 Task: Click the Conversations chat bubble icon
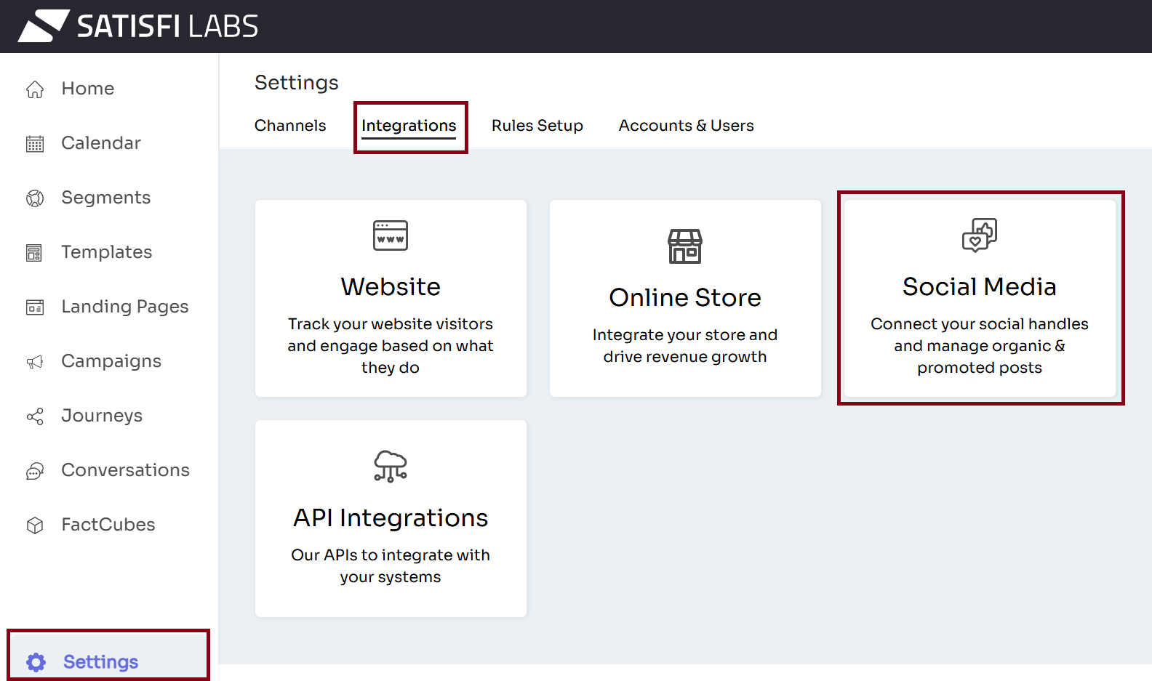pos(35,471)
